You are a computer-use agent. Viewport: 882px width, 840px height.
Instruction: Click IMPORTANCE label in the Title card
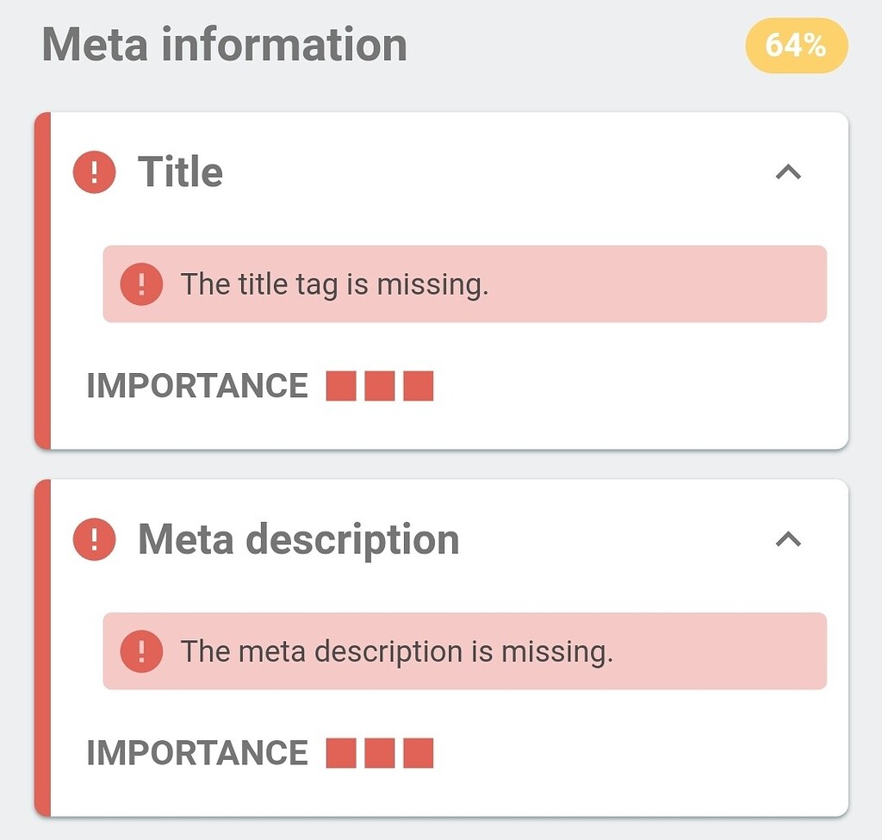197,386
